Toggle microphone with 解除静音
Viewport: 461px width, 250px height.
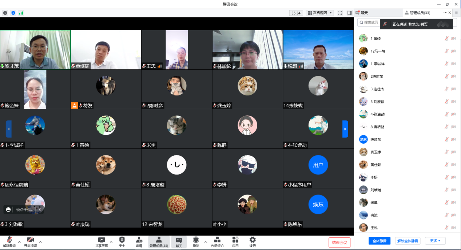pyautogui.click(x=9, y=242)
